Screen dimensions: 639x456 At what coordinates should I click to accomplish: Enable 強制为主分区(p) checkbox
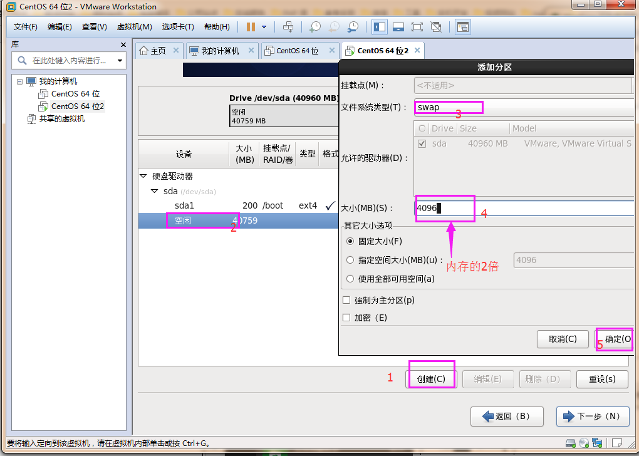(346, 300)
